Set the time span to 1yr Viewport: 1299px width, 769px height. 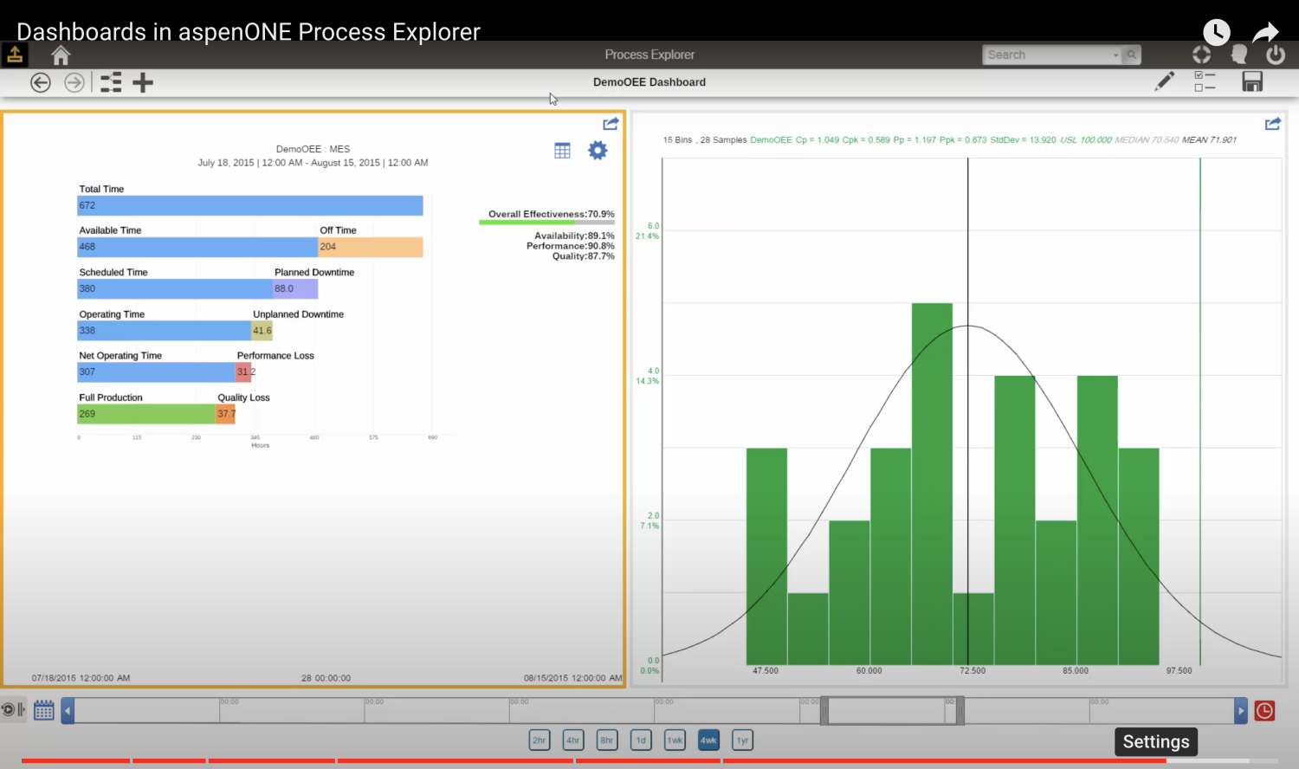pos(742,740)
